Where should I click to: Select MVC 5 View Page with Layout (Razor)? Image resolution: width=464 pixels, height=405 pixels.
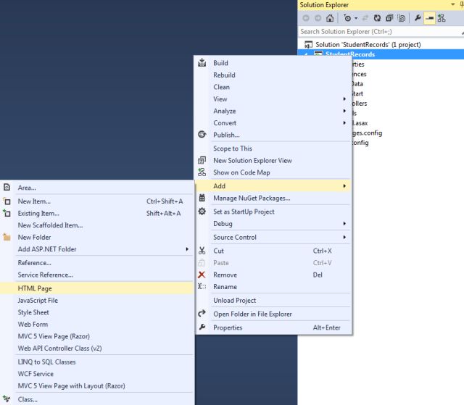coord(71,385)
